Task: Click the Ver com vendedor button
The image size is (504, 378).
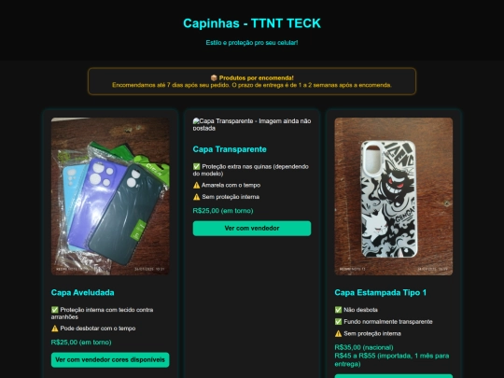Action: click(252, 229)
